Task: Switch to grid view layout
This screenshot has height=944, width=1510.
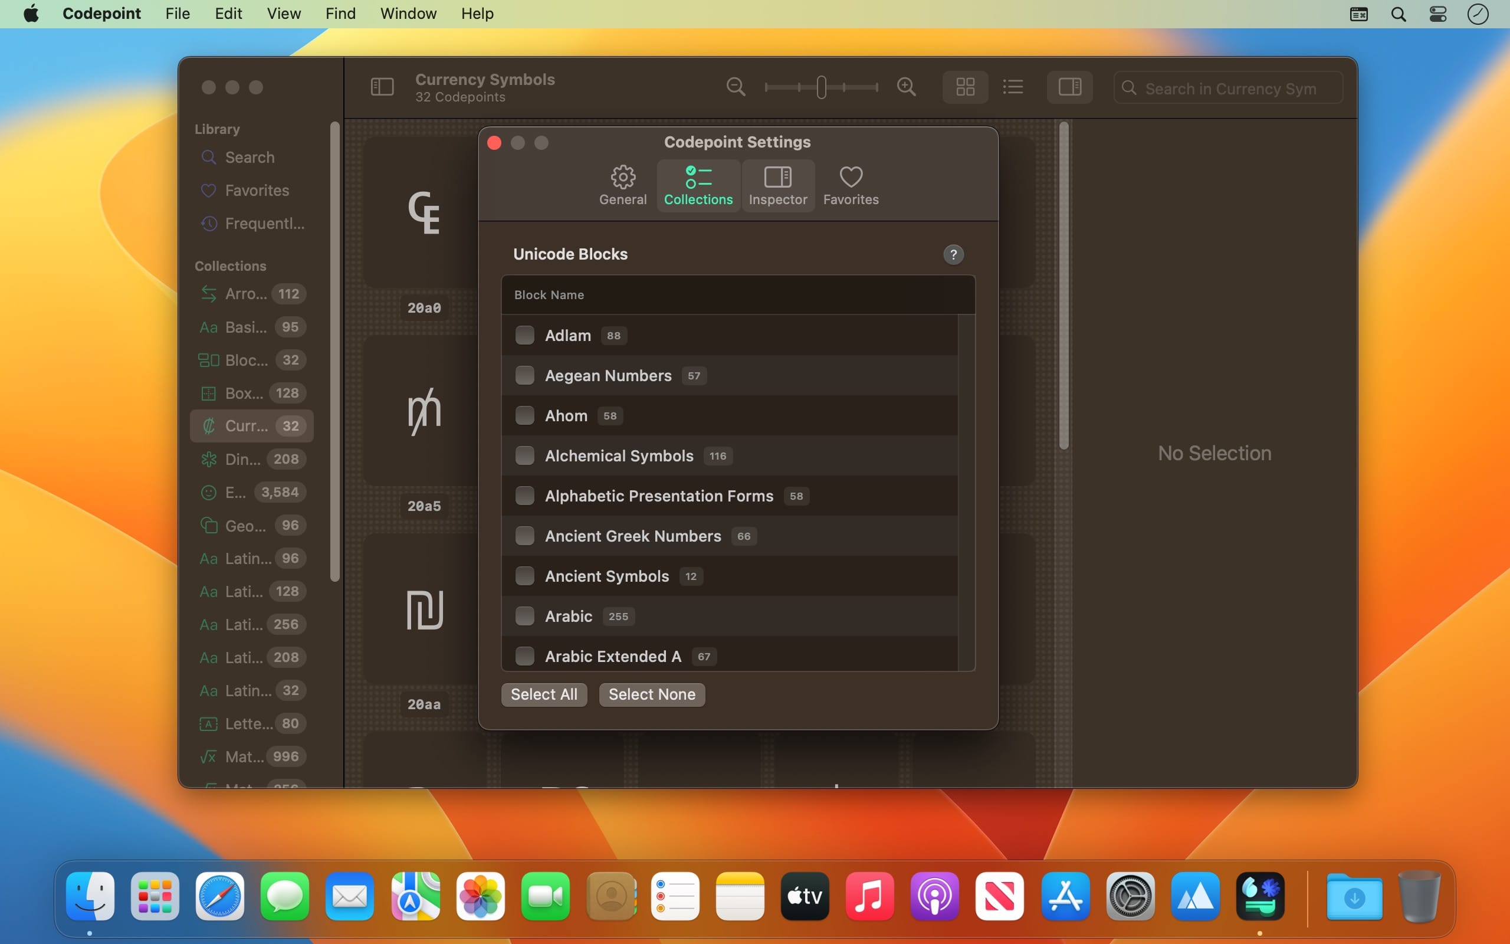Action: click(x=964, y=87)
